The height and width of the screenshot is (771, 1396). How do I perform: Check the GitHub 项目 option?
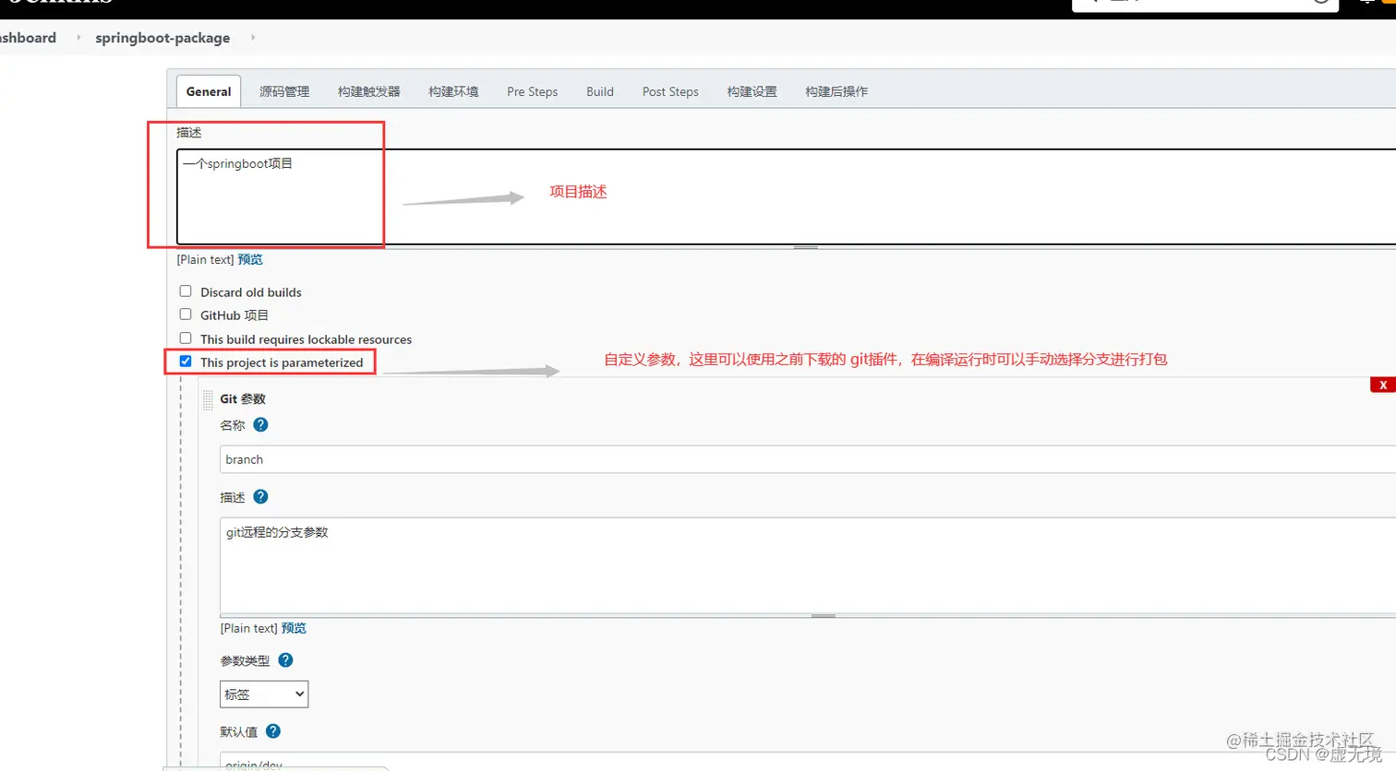pyautogui.click(x=186, y=314)
